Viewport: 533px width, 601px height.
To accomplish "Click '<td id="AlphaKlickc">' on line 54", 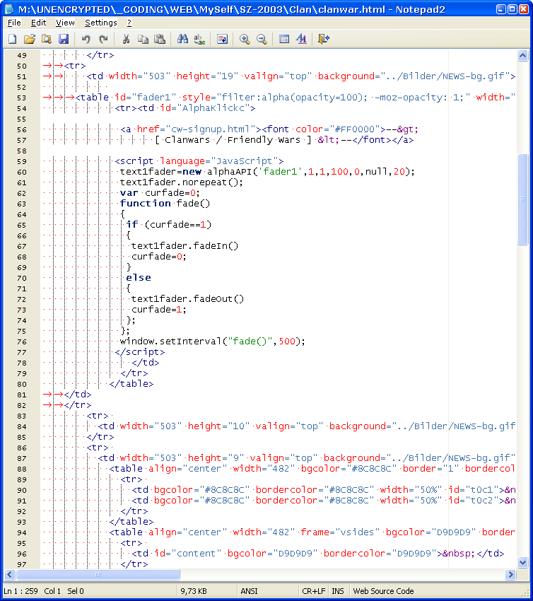I will click(x=197, y=108).
